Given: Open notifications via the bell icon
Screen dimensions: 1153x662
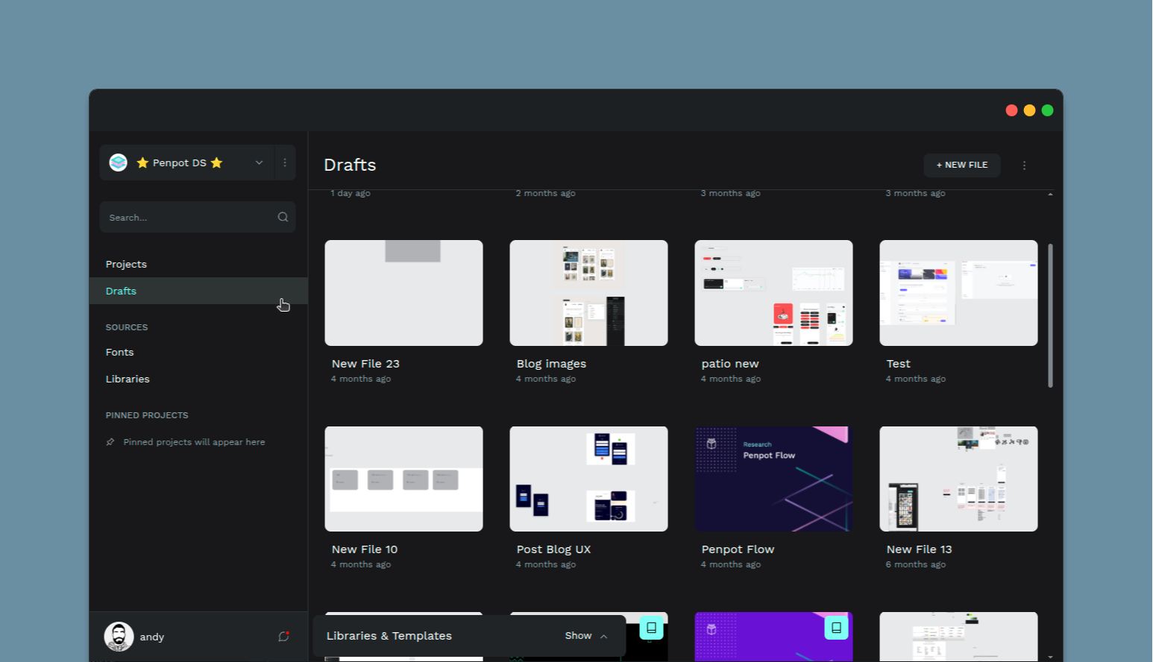Looking at the screenshot, I should (x=283, y=636).
